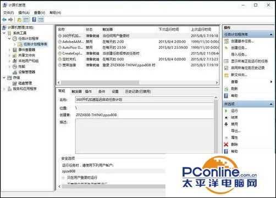Switch to the 历史记录(已禁用) tab
Screen dimensions: 276x198
138,92
